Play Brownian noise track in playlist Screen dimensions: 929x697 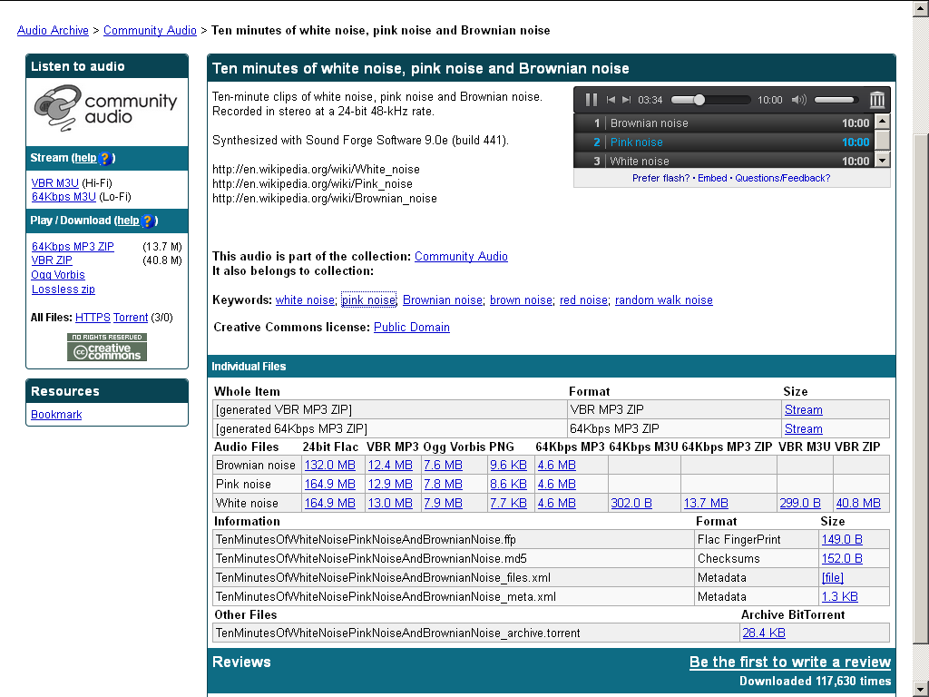724,123
